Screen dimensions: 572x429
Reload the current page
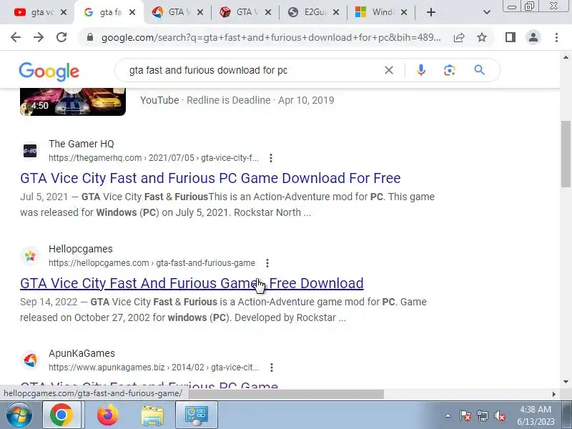61,37
